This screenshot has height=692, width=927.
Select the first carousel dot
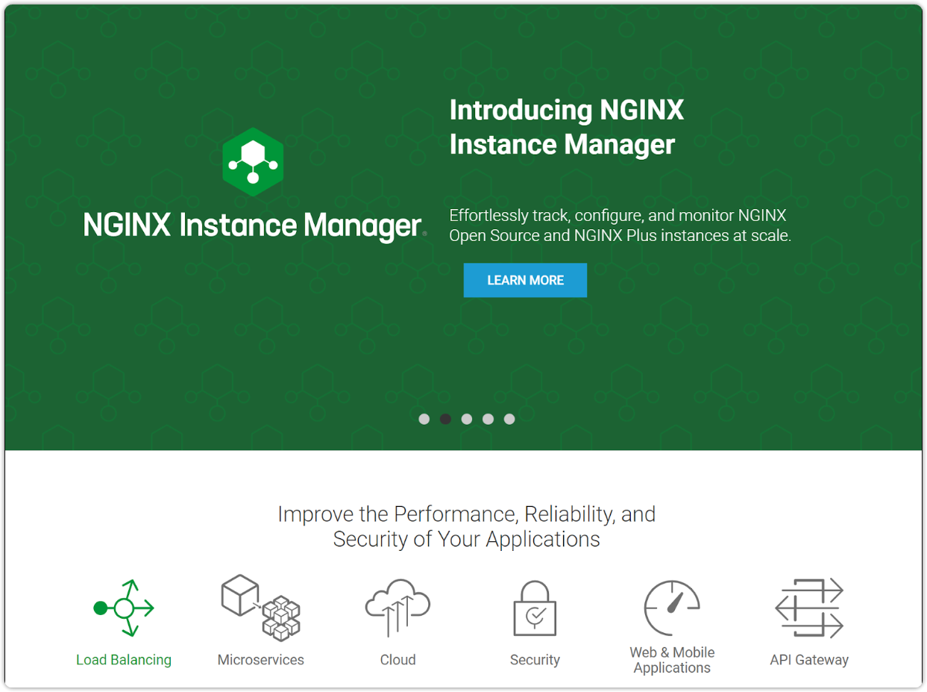coord(424,419)
